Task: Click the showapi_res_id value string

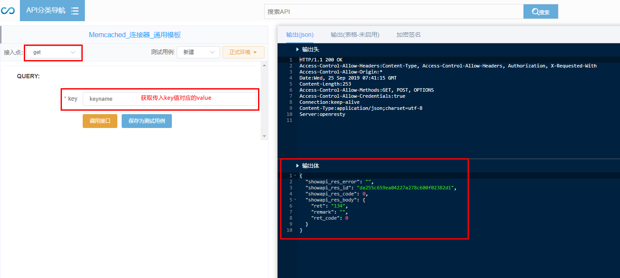Action: (405, 188)
